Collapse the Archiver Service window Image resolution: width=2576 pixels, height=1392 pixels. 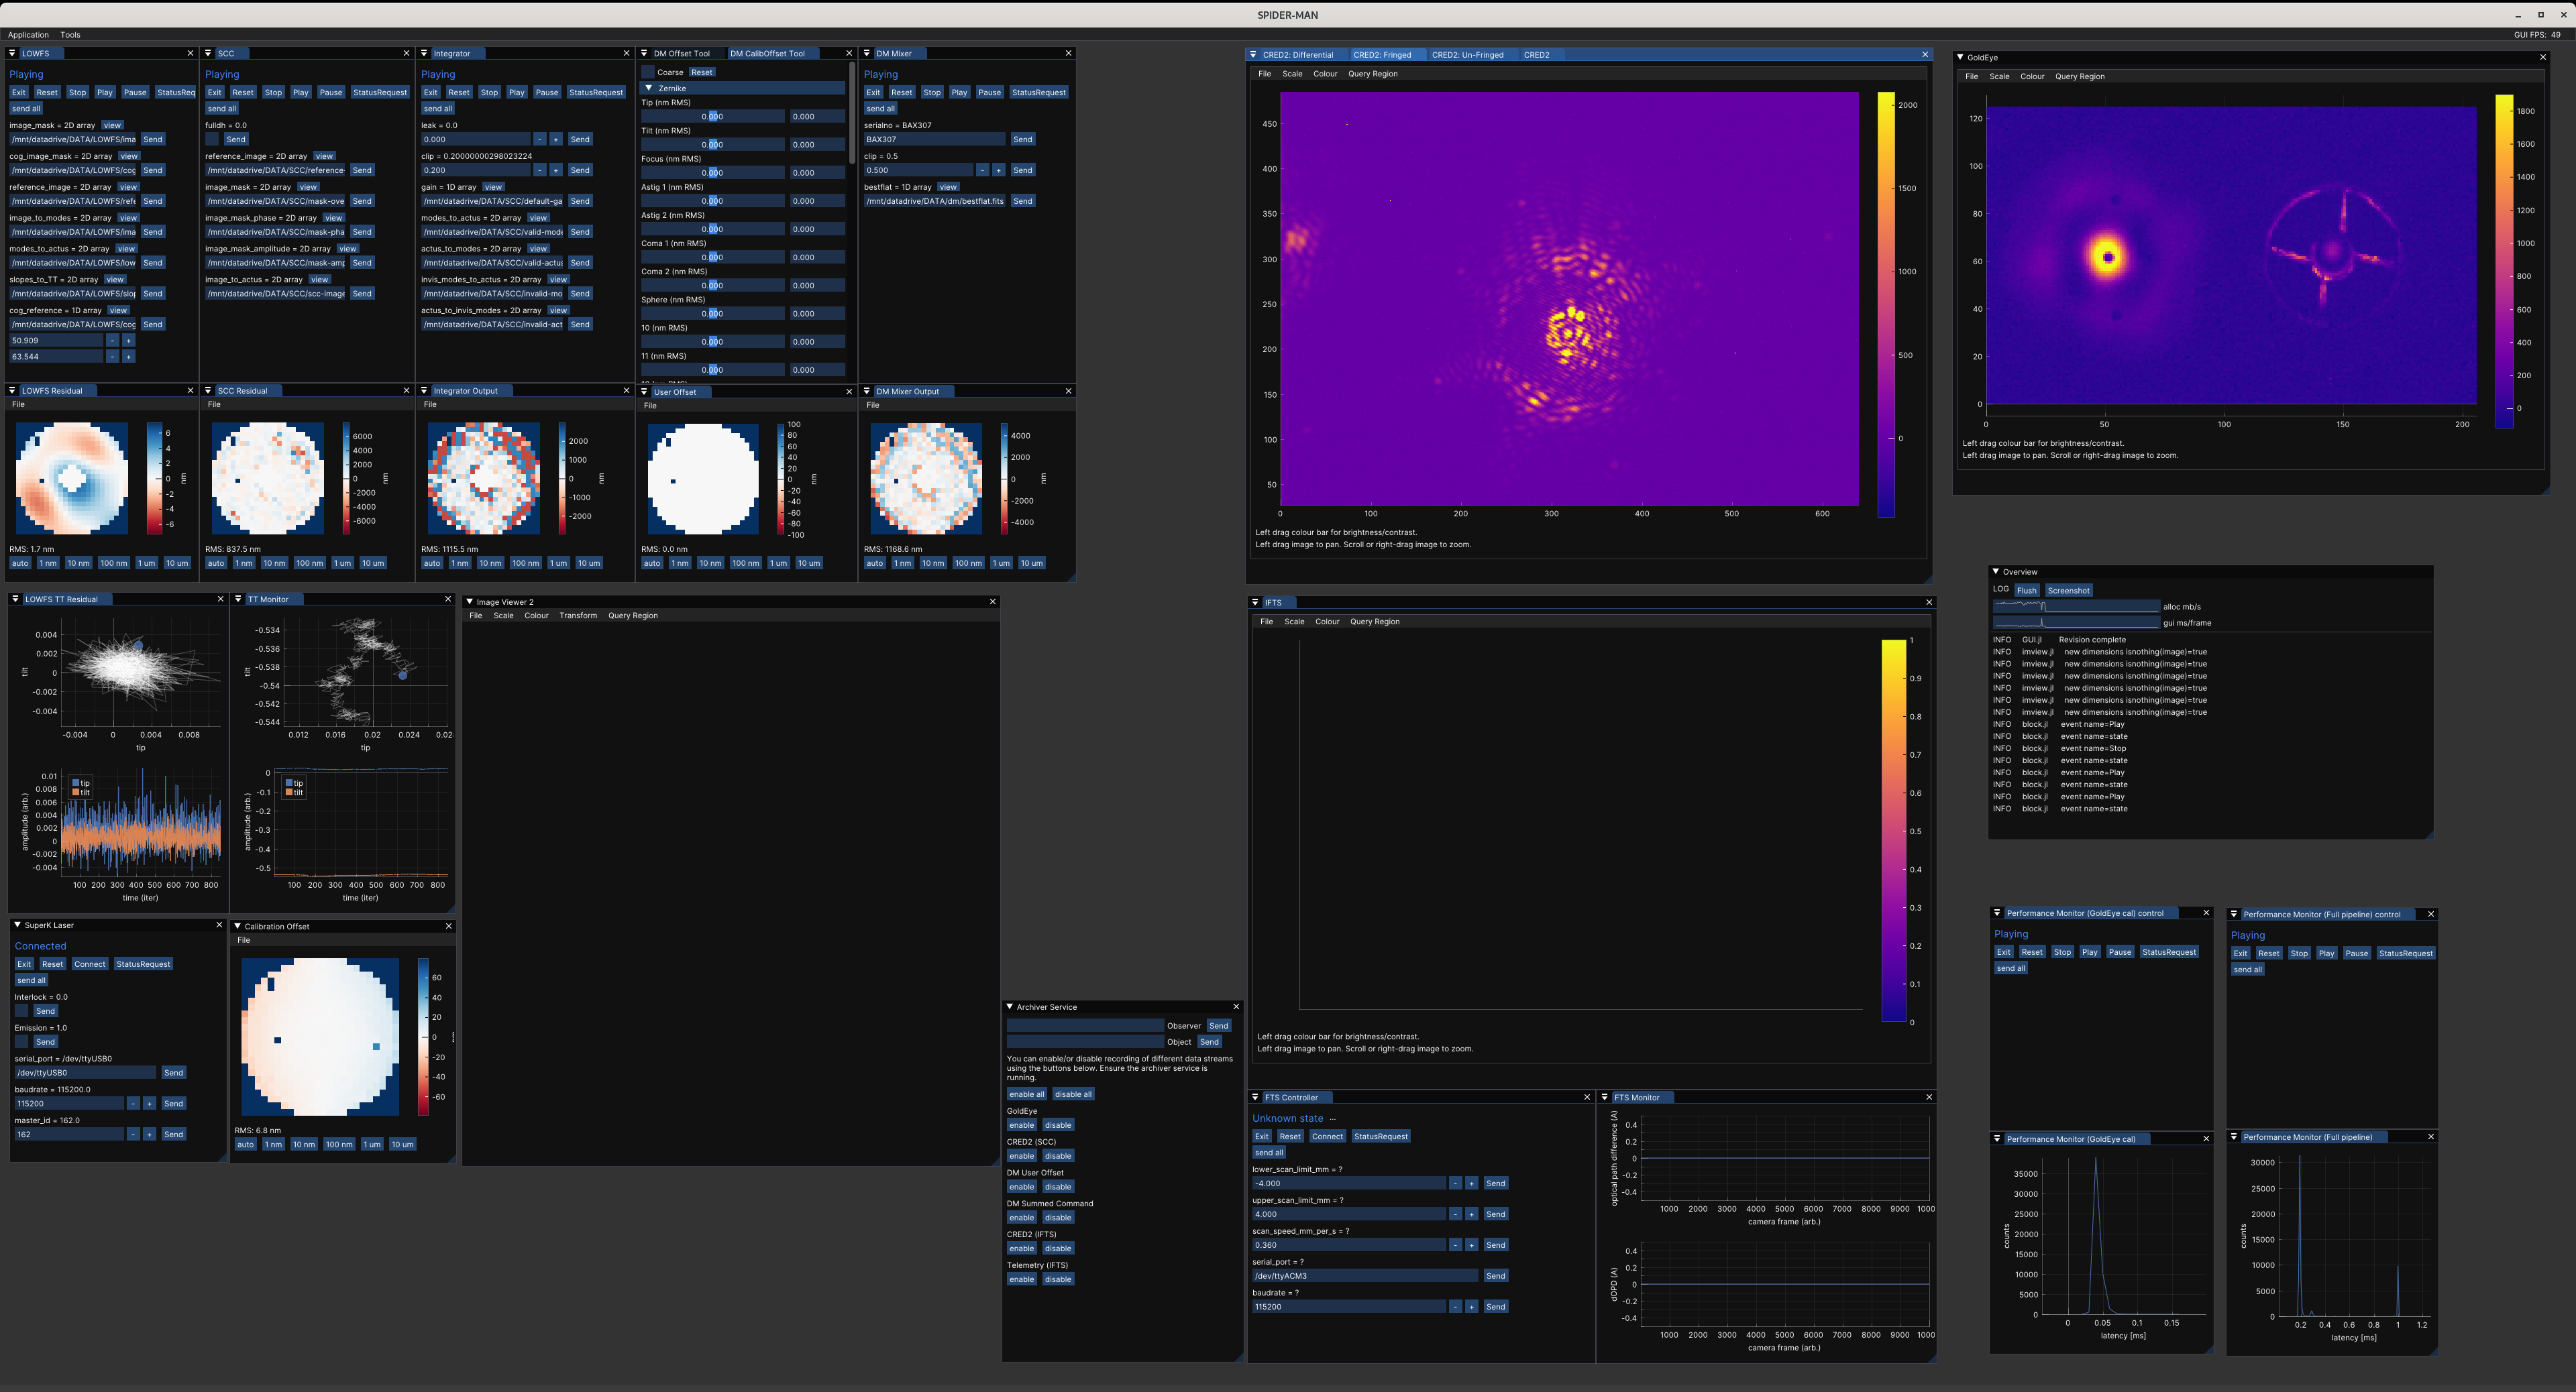pos(1010,1007)
